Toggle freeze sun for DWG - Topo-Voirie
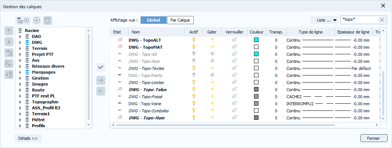 click(x=212, y=103)
